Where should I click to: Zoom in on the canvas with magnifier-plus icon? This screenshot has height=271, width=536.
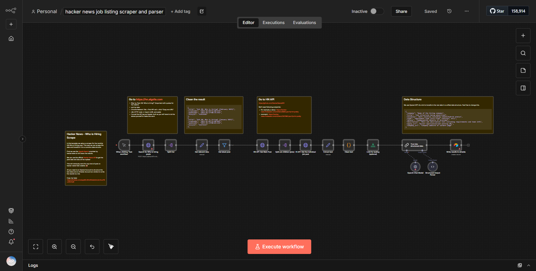[x=54, y=246]
